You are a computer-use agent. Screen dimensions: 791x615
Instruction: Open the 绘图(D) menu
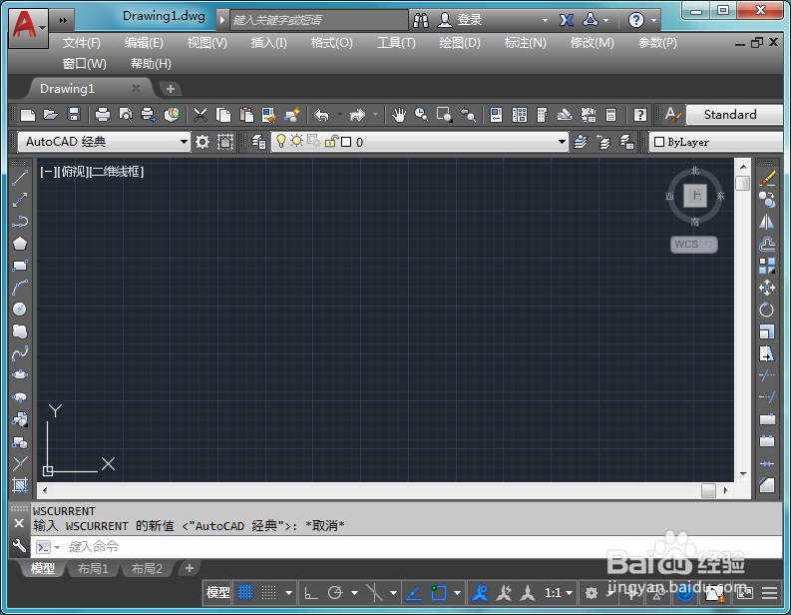[460, 43]
